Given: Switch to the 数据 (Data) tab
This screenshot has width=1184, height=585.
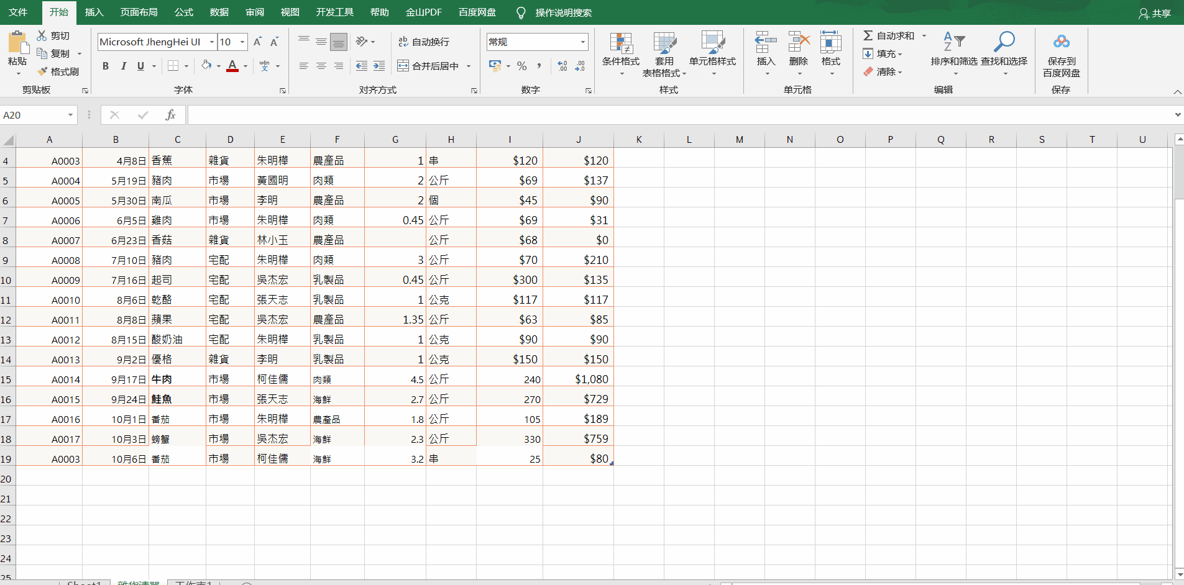Looking at the screenshot, I should (x=219, y=12).
